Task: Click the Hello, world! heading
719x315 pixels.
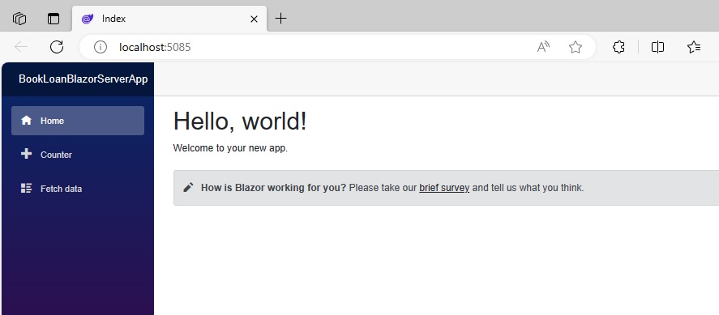Action: (x=240, y=121)
